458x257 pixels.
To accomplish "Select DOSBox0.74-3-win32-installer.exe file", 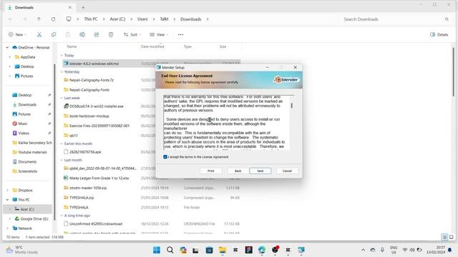I will click(97, 106).
